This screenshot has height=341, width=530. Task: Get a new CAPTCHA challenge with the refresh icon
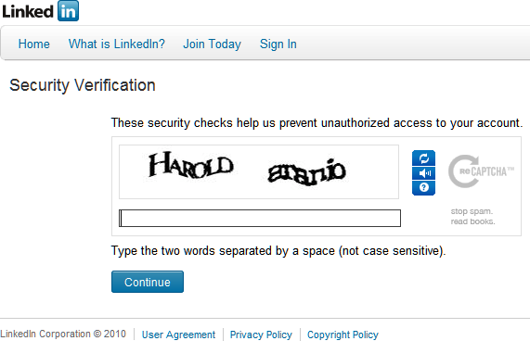pos(423,158)
